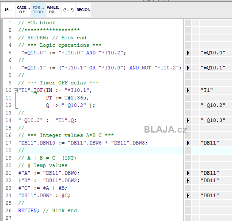Click the "// RETURN; // Blok end" comment line

(52, 38)
